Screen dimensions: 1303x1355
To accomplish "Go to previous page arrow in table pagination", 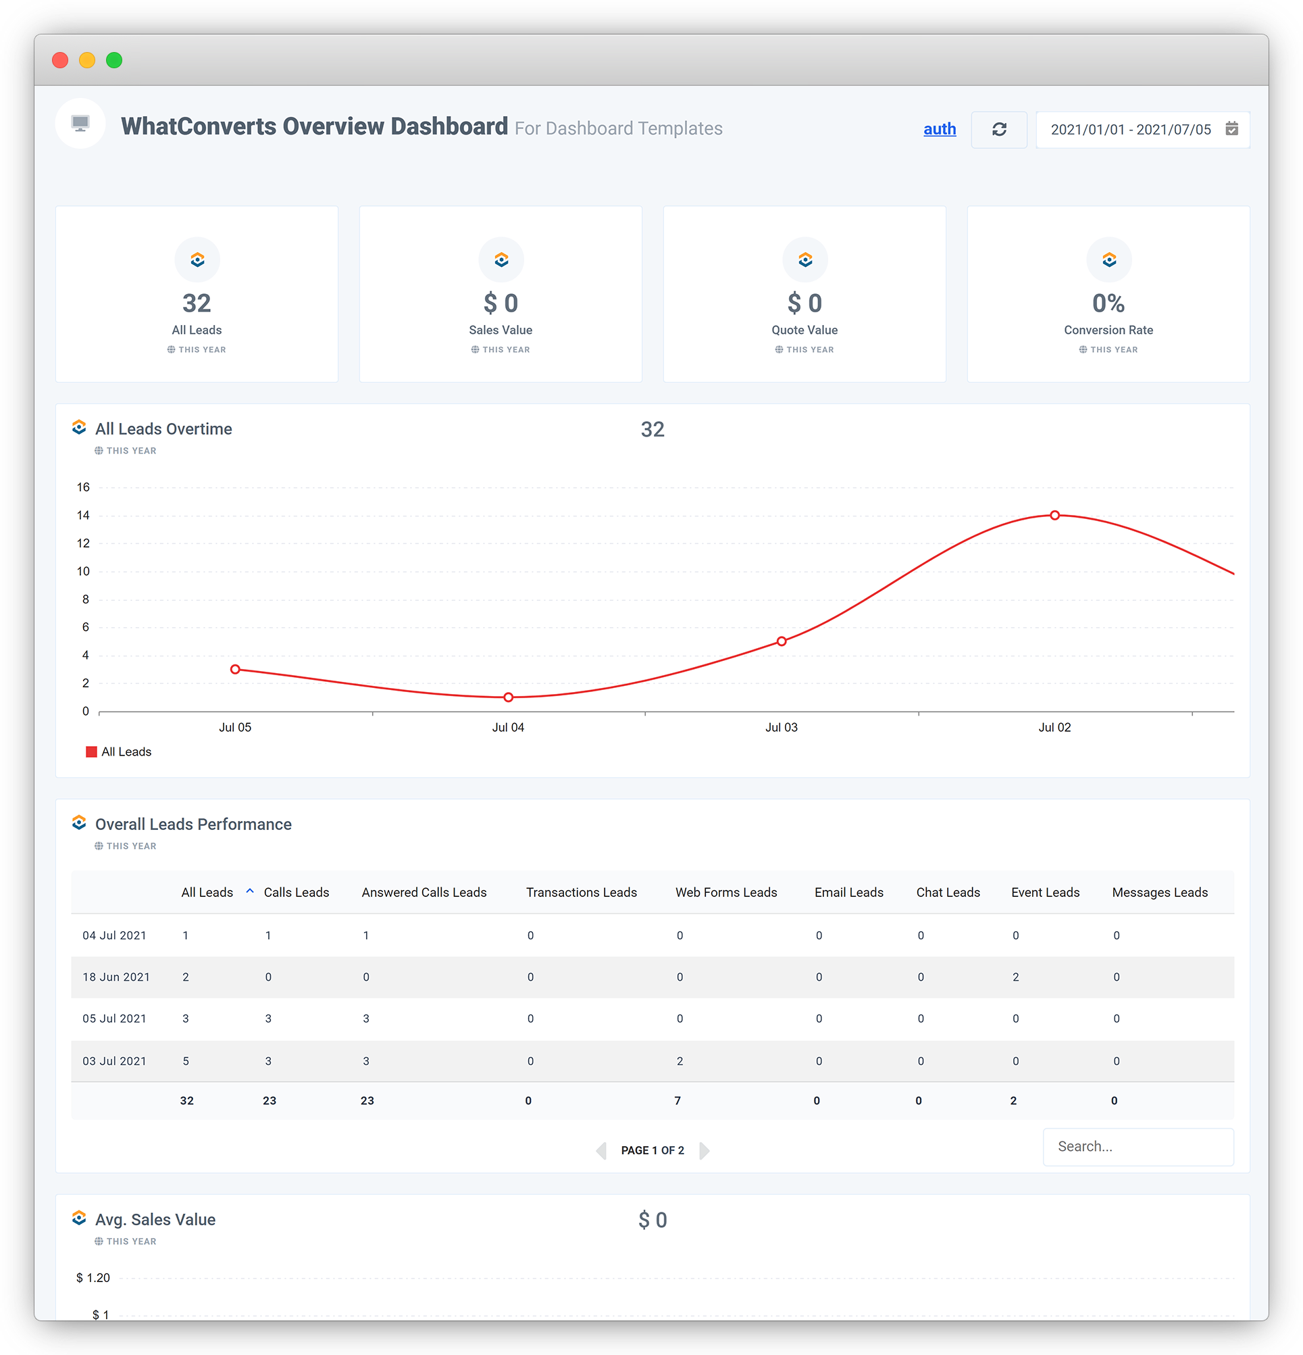I will point(601,1150).
